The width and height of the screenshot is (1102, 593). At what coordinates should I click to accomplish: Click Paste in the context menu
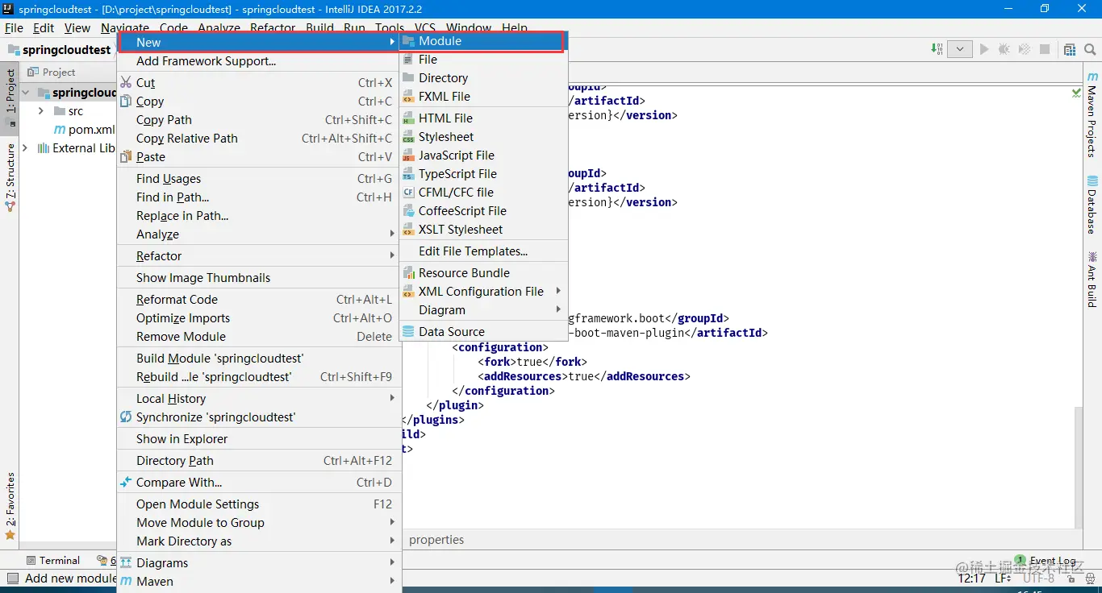point(258,157)
